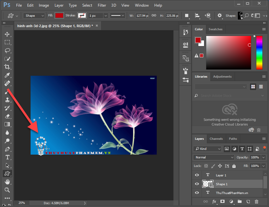The height and width of the screenshot is (207, 269).
Task: Choose the Clone Stamp tool
Action: point(7,100)
